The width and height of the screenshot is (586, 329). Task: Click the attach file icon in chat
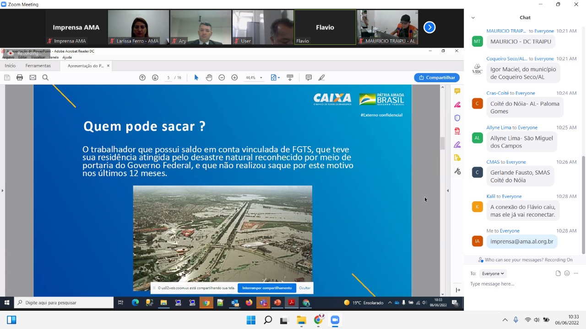click(558, 273)
